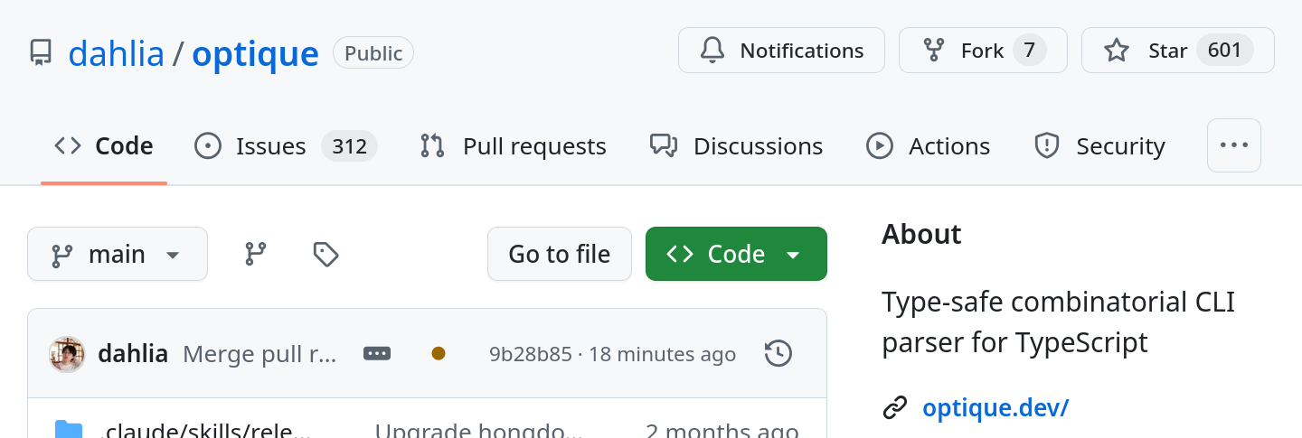Screen dimensions: 1302x438
Task: Open the tags icon
Action: (x=325, y=255)
